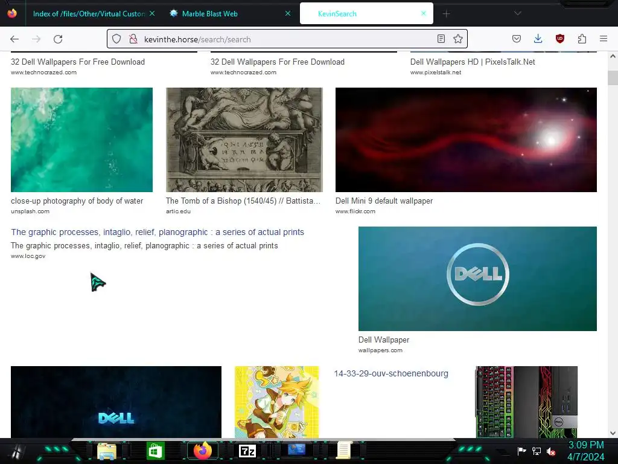Switch to Index of /files/Other tab
618x464 pixels.
click(x=89, y=13)
